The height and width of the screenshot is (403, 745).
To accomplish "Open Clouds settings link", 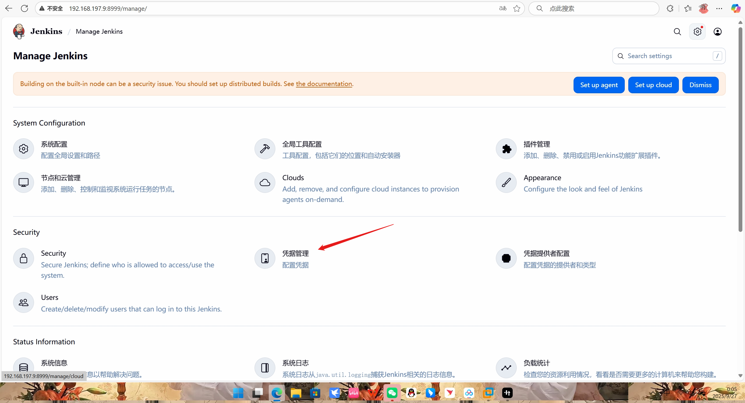I will 293,178.
